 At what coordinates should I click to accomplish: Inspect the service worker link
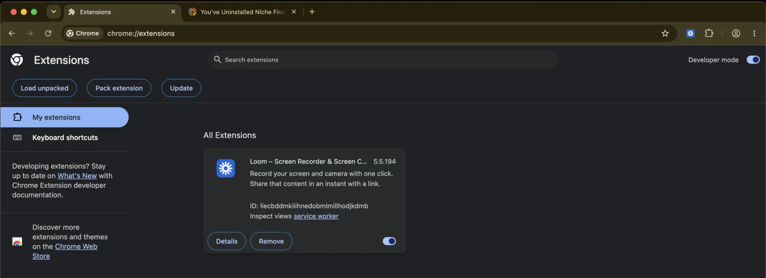[316, 216]
